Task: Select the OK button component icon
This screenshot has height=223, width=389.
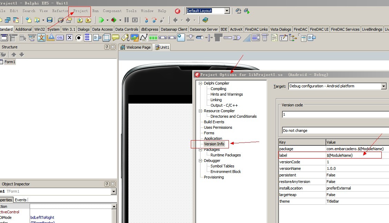Action: click(60, 38)
